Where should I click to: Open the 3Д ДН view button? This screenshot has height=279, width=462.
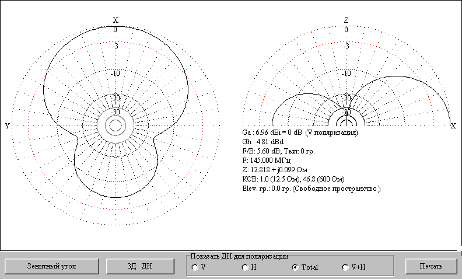point(140,266)
